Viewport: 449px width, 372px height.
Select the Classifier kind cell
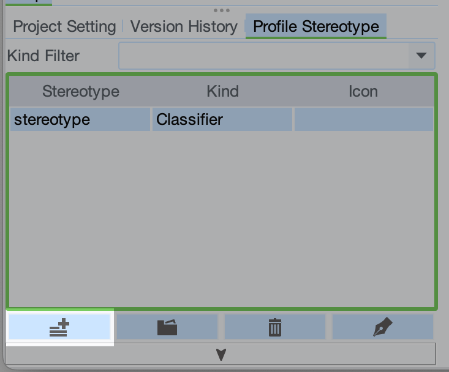(222, 119)
